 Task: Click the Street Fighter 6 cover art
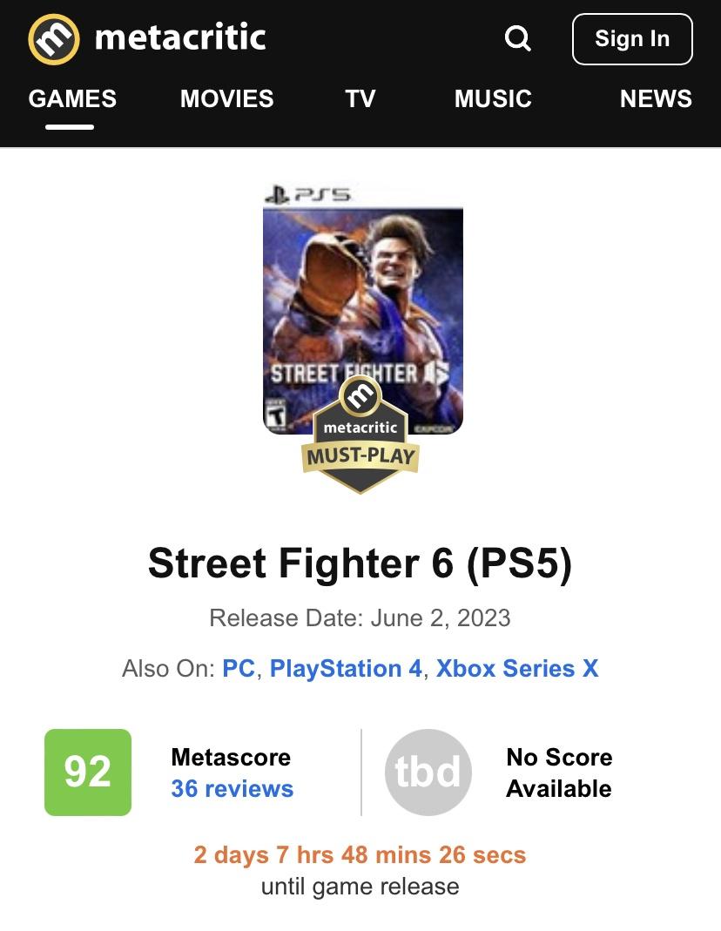tap(362, 296)
